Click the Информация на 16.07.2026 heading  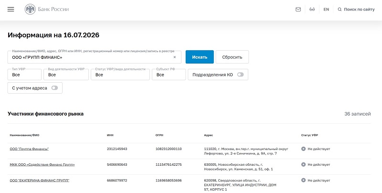[53, 35]
